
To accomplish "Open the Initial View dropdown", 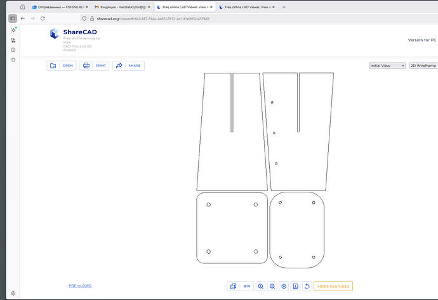I will [387, 65].
